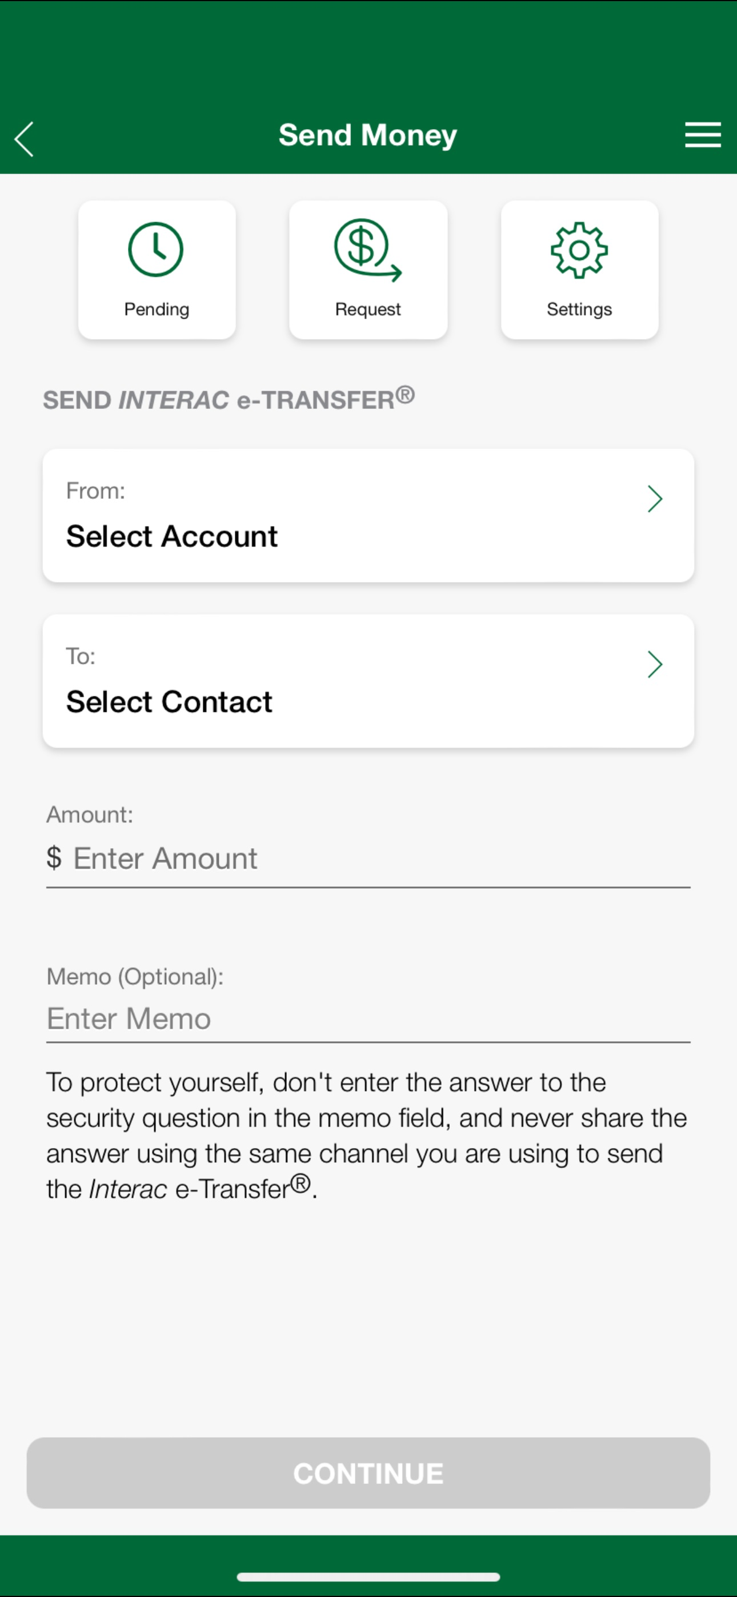Open the Settings gear icon

click(579, 250)
